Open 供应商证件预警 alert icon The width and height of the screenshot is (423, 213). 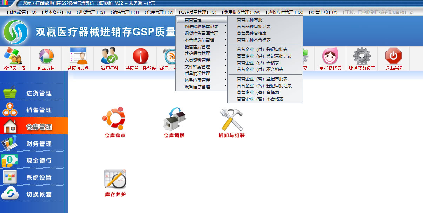tap(140, 58)
